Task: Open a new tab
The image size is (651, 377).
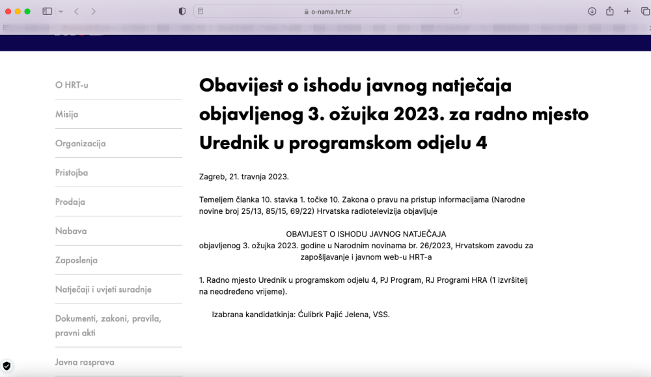Action: pyautogui.click(x=628, y=12)
